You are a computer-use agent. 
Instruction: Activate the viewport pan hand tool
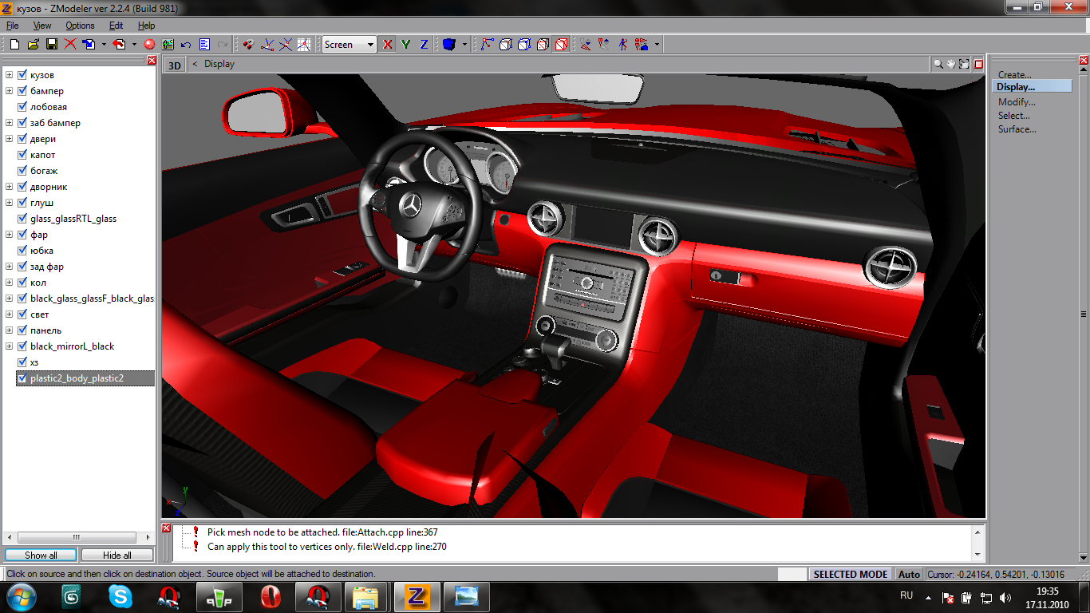(x=951, y=64)
